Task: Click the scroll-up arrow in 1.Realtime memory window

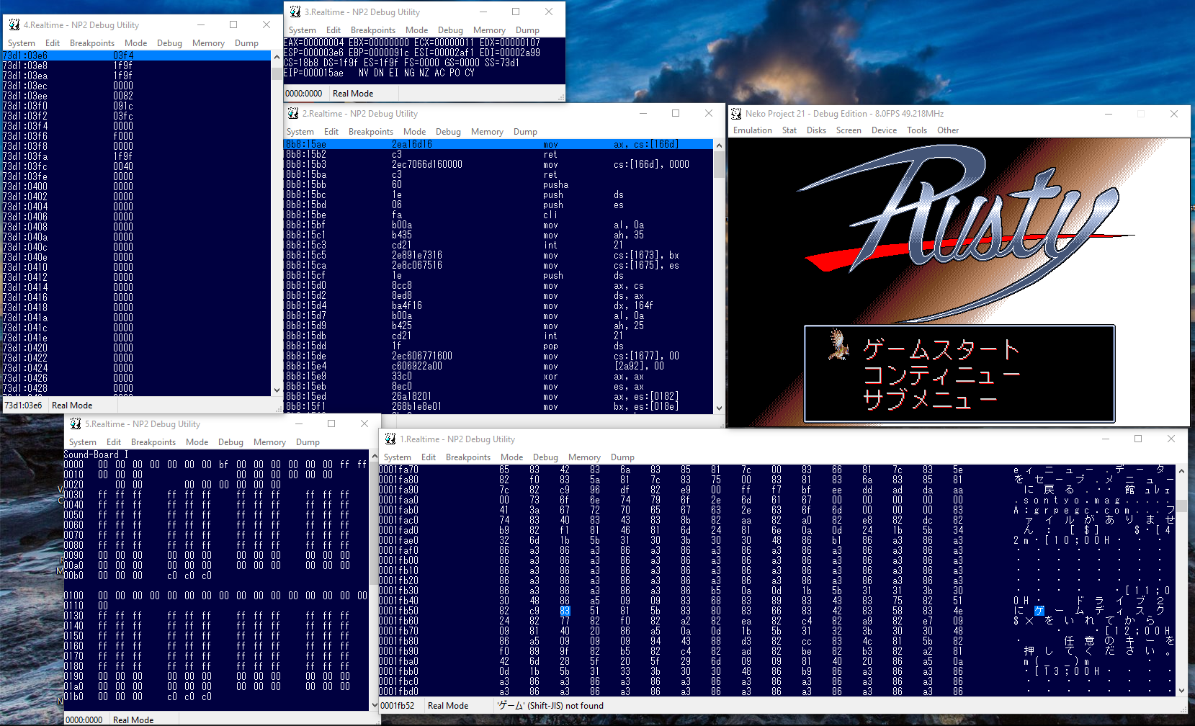Action: [1181, 471]
